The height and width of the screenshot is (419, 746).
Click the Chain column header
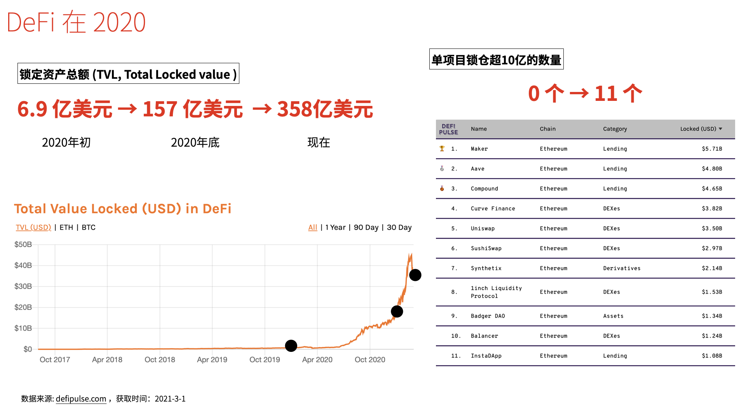click(x=547, y=129)
